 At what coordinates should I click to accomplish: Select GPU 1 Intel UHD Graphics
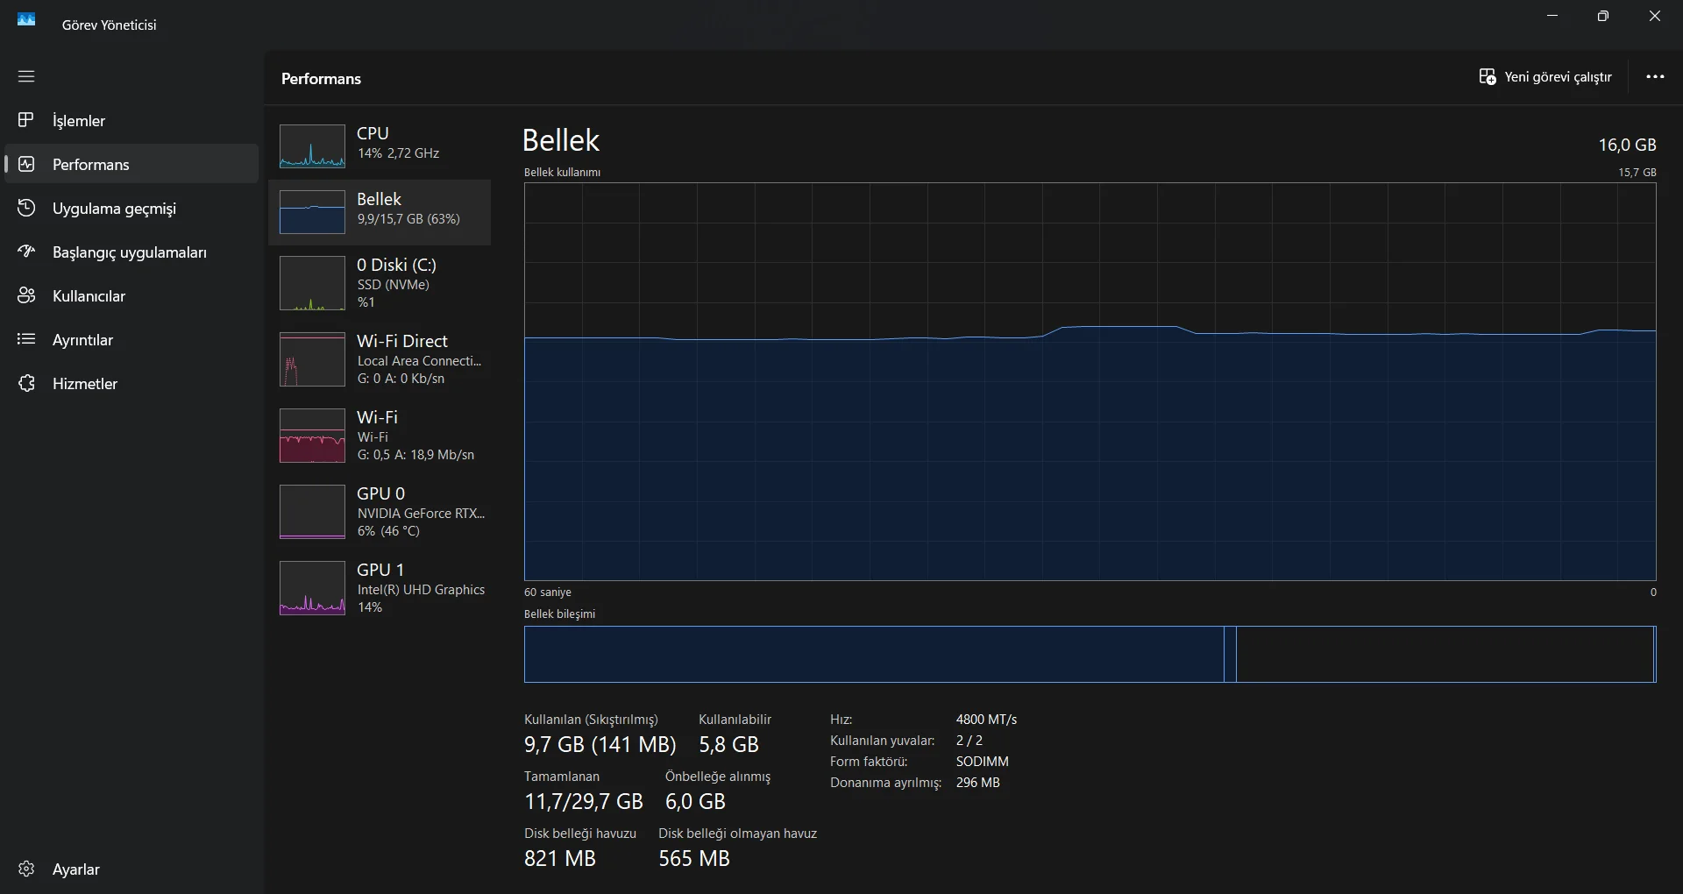pyautogui.click(x=380, y=588)
